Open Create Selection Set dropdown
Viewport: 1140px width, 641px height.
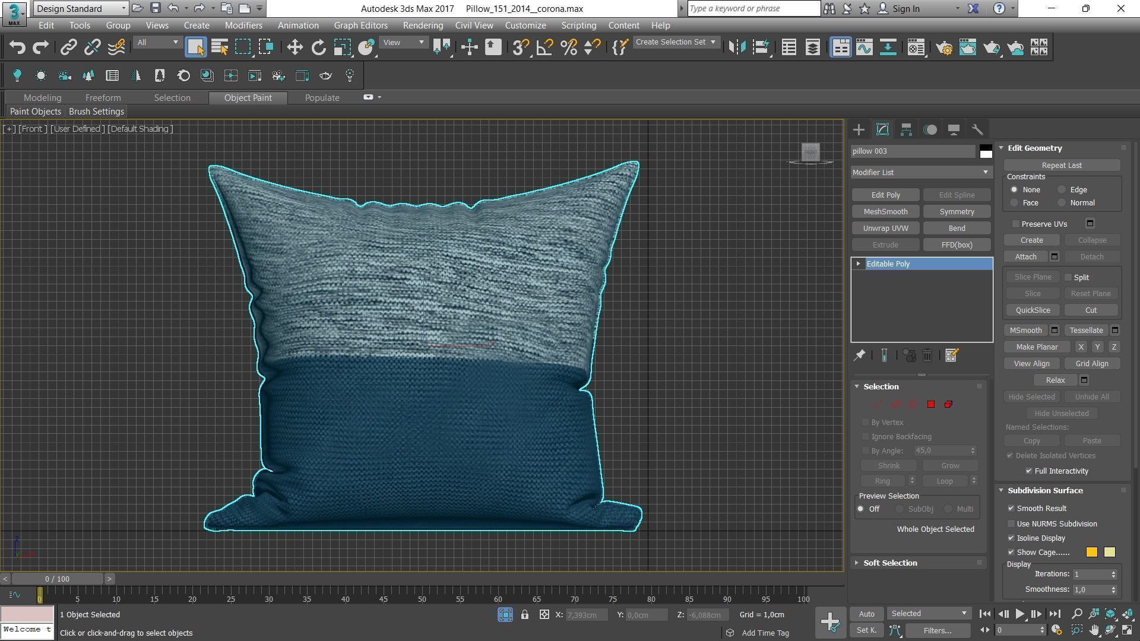click(x=676, y=42)
